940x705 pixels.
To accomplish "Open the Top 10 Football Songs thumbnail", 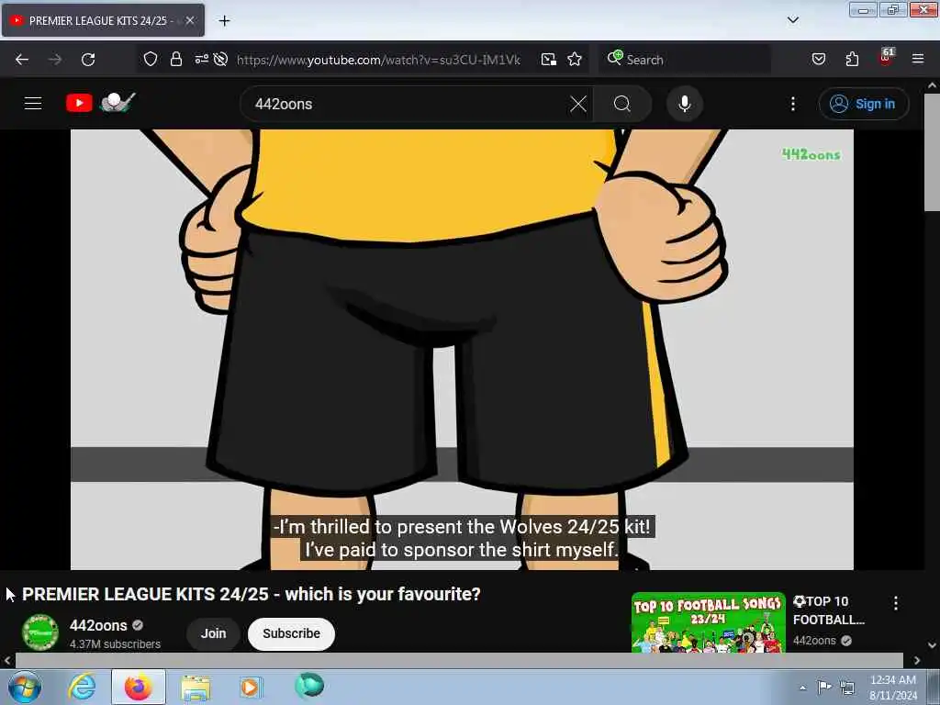I will click(x=709, y=623).
